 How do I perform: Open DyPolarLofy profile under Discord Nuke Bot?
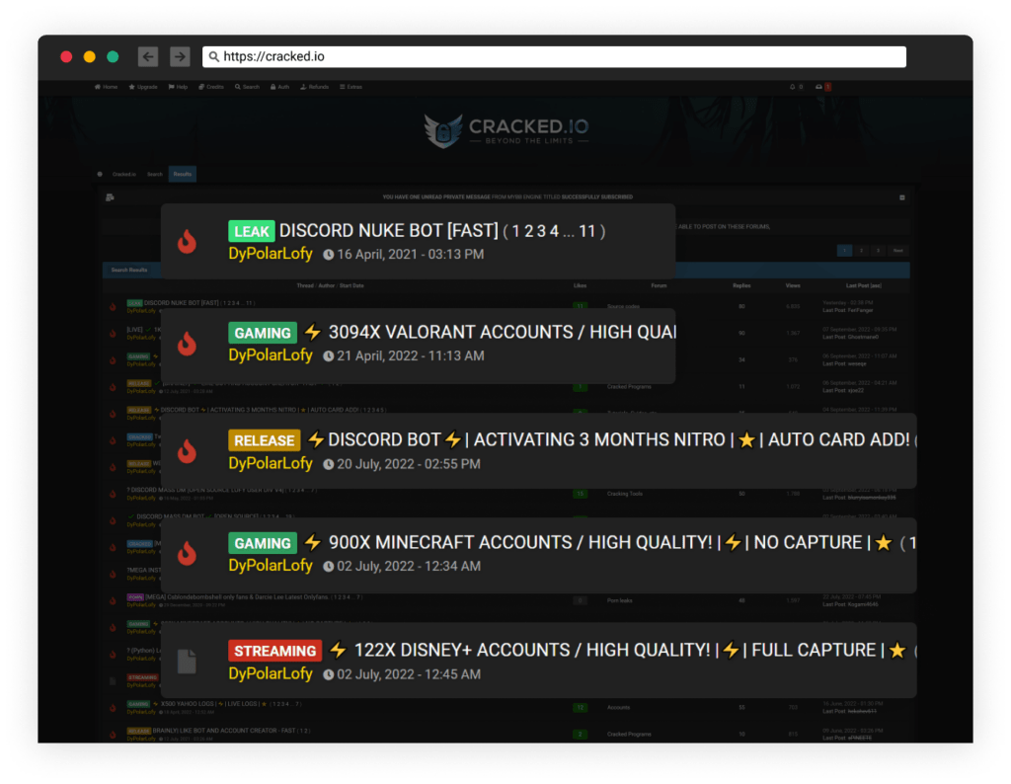pos(271,254)
